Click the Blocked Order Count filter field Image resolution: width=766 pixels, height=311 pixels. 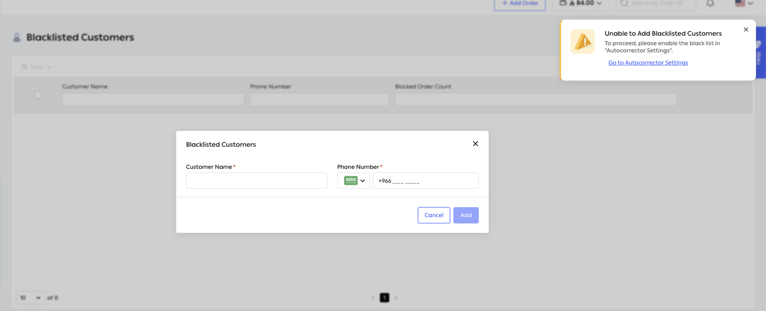(x=536, y=99)
